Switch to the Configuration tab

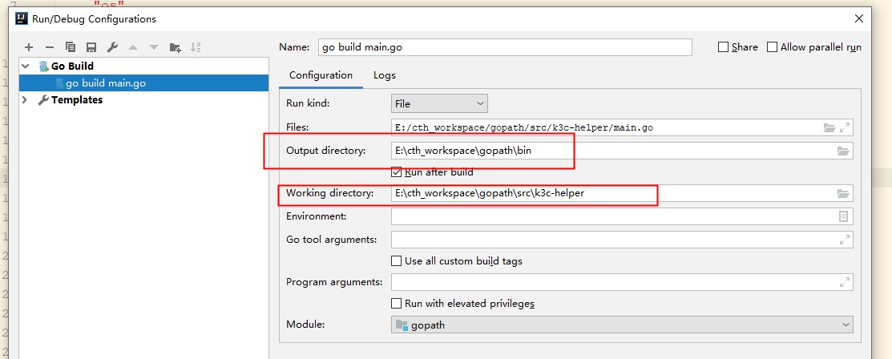(321, 75)
